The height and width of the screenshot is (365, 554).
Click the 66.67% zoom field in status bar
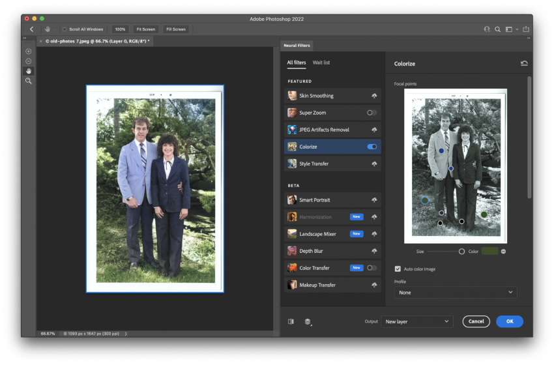pos(48,334)
